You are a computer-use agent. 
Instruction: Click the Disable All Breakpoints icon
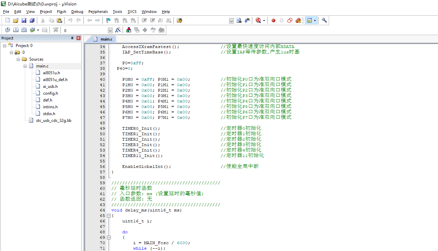point(290,20)
